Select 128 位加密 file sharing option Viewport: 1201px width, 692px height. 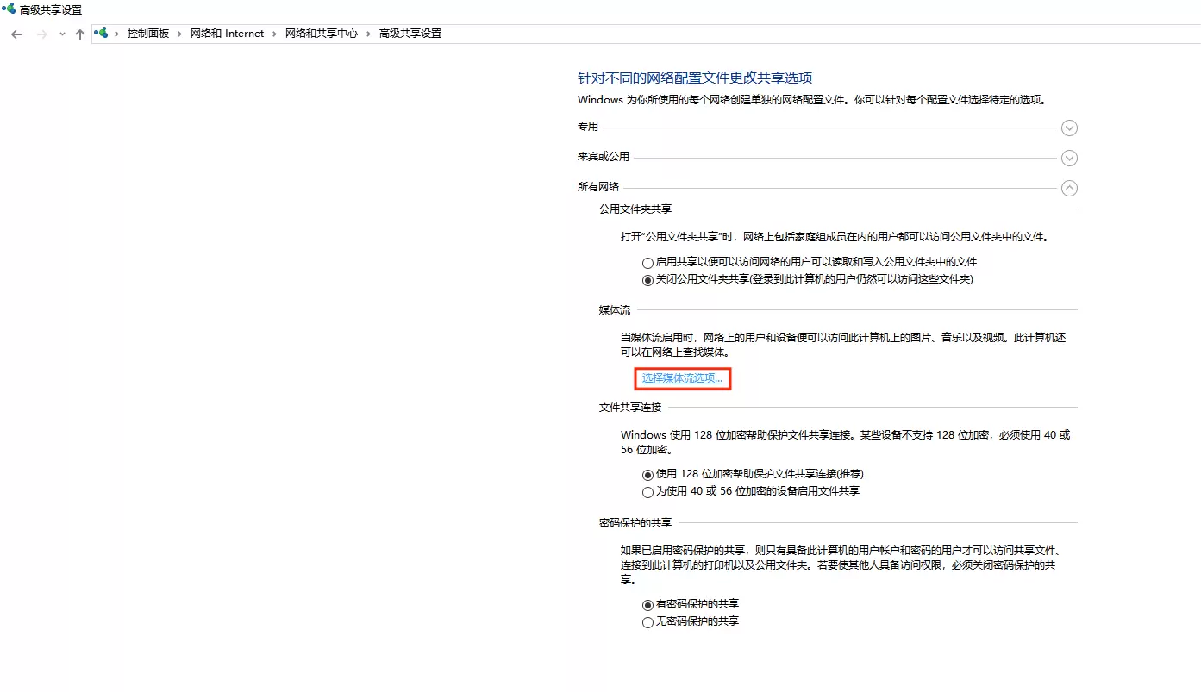pos(647,475)
